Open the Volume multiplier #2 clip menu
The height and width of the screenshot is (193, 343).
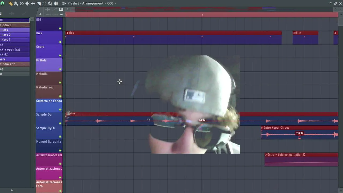pos(266,155)
